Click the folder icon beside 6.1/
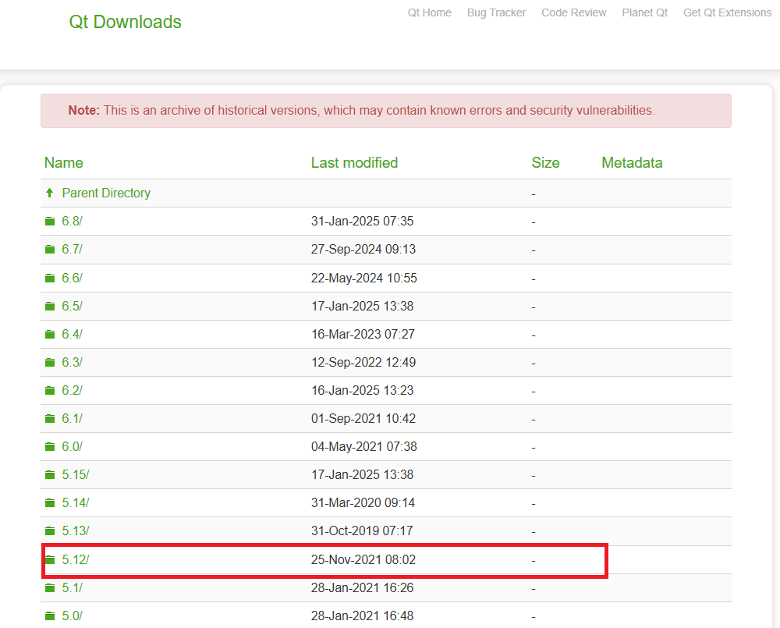Screen dimensions: 780x628 tap(50, 418)
